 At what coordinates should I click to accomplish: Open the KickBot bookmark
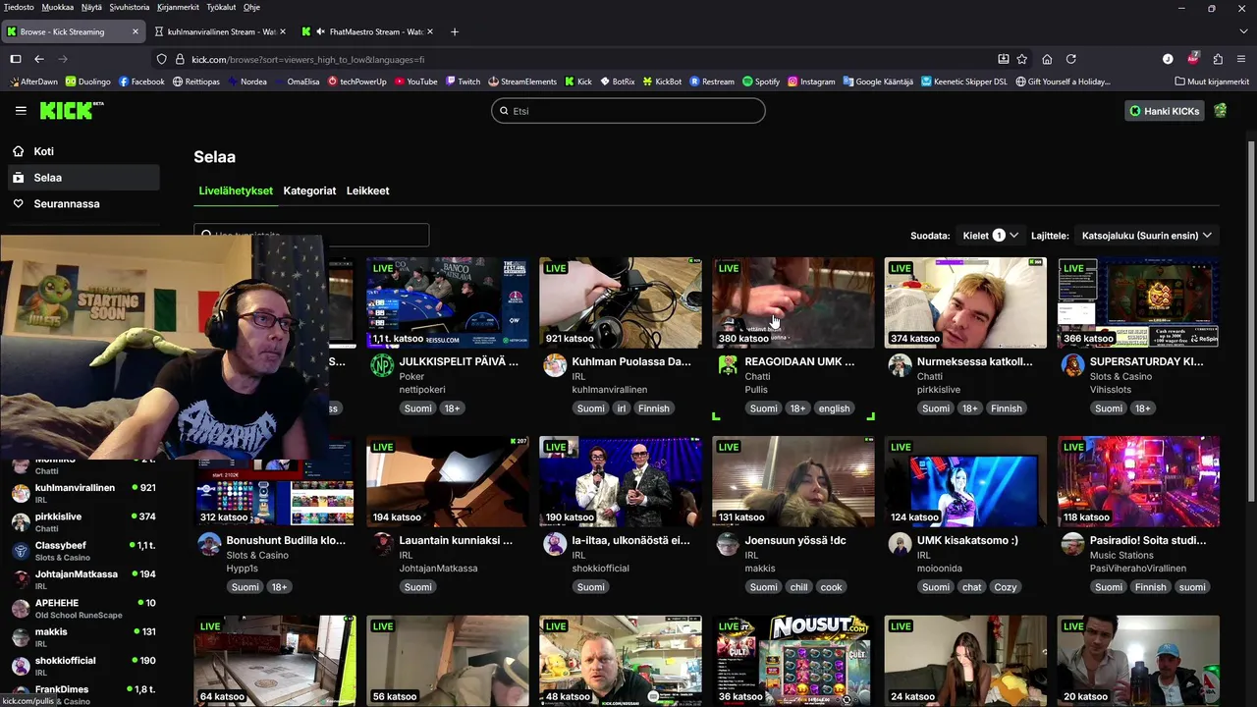[662, 82]
